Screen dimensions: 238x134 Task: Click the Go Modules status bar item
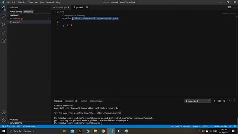tap(29, 127)
